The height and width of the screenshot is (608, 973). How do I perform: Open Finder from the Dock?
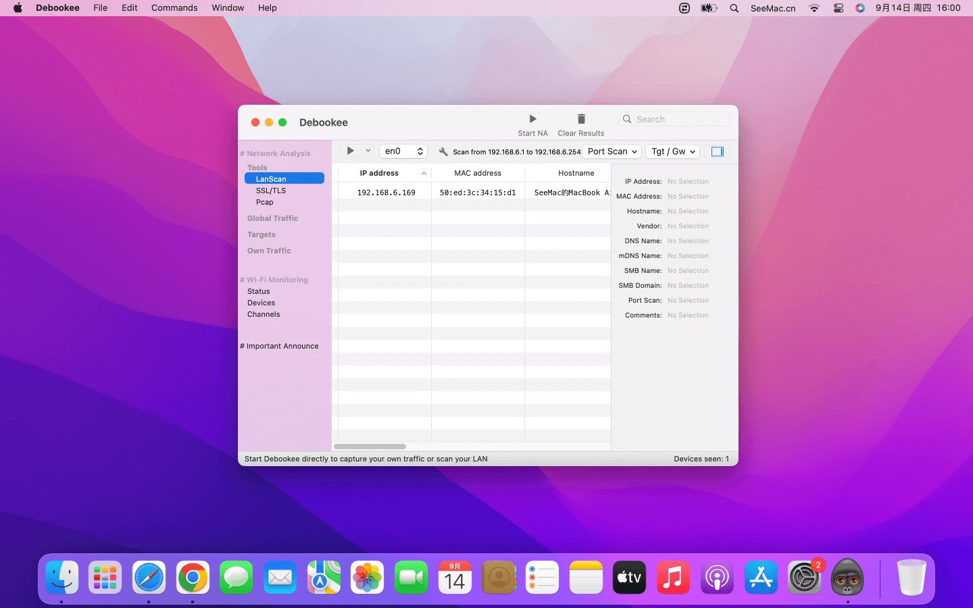62,578
